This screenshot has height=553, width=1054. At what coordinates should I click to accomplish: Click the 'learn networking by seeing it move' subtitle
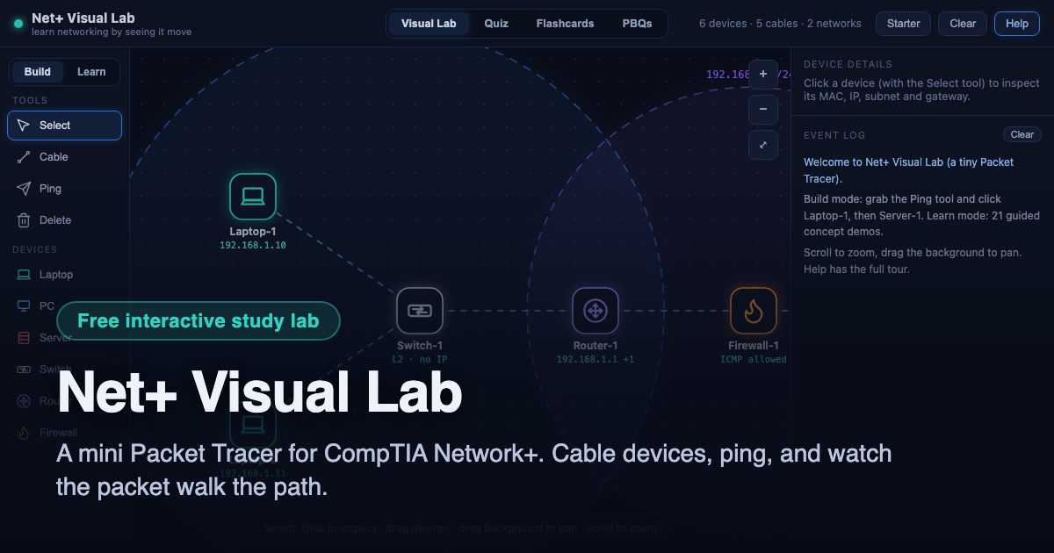coord(112,32)
